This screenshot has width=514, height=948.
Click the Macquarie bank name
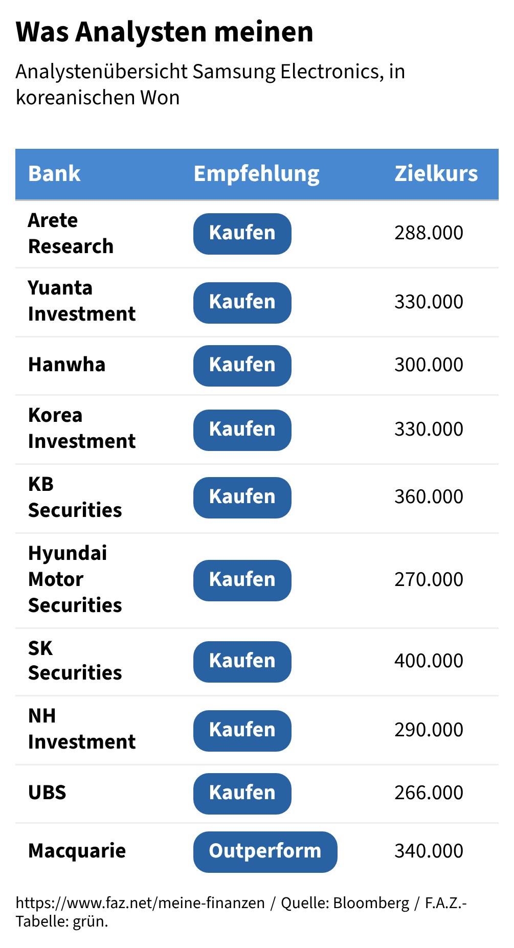pyautogui.click(x=77, y=851)
